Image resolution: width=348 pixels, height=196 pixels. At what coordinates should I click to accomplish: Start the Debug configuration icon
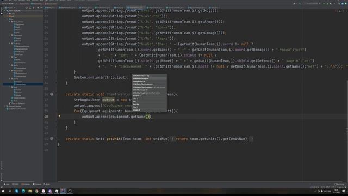[x=327, y=4]
